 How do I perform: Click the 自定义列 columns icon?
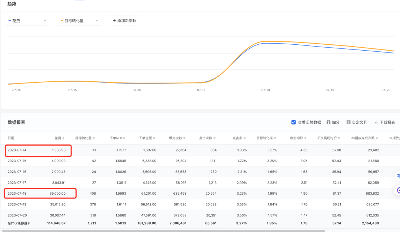[349, 122]
